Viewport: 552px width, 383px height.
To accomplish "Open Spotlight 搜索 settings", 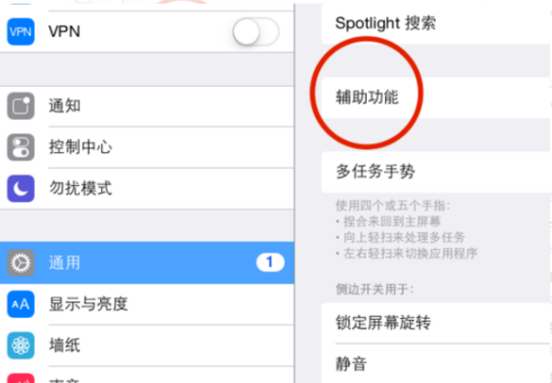I will click(x=436, y=24).
